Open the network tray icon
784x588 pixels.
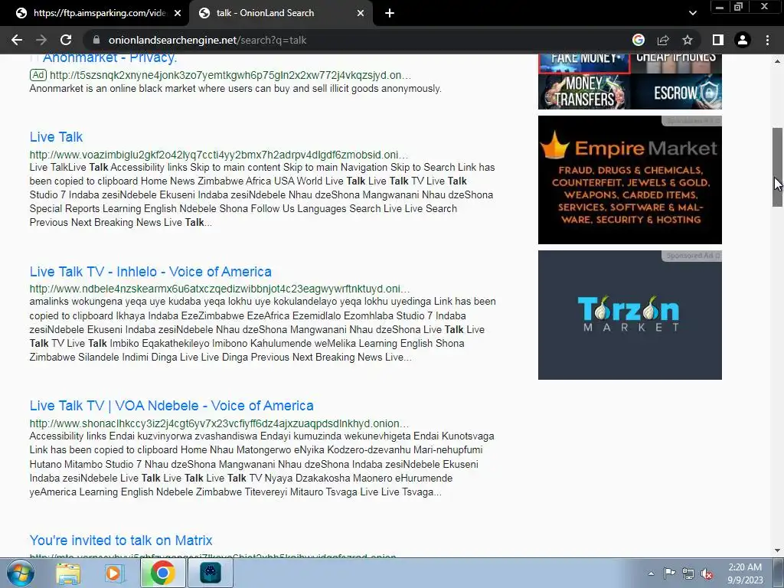(688, 573)
